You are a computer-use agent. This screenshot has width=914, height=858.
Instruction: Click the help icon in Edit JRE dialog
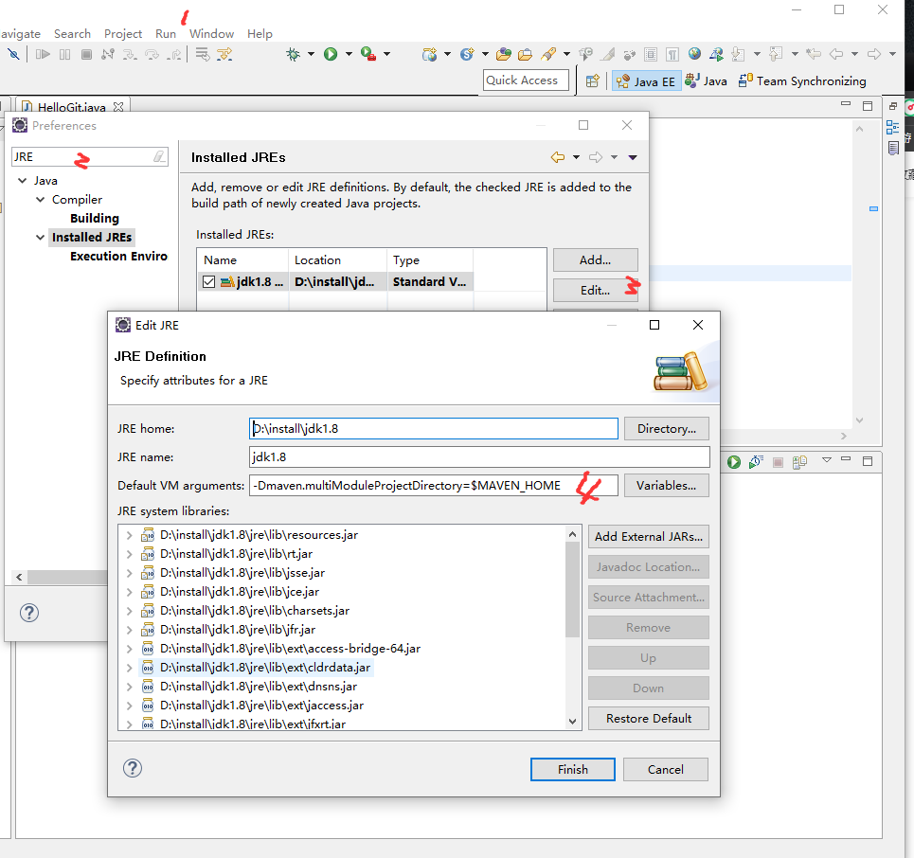(133, 768)
